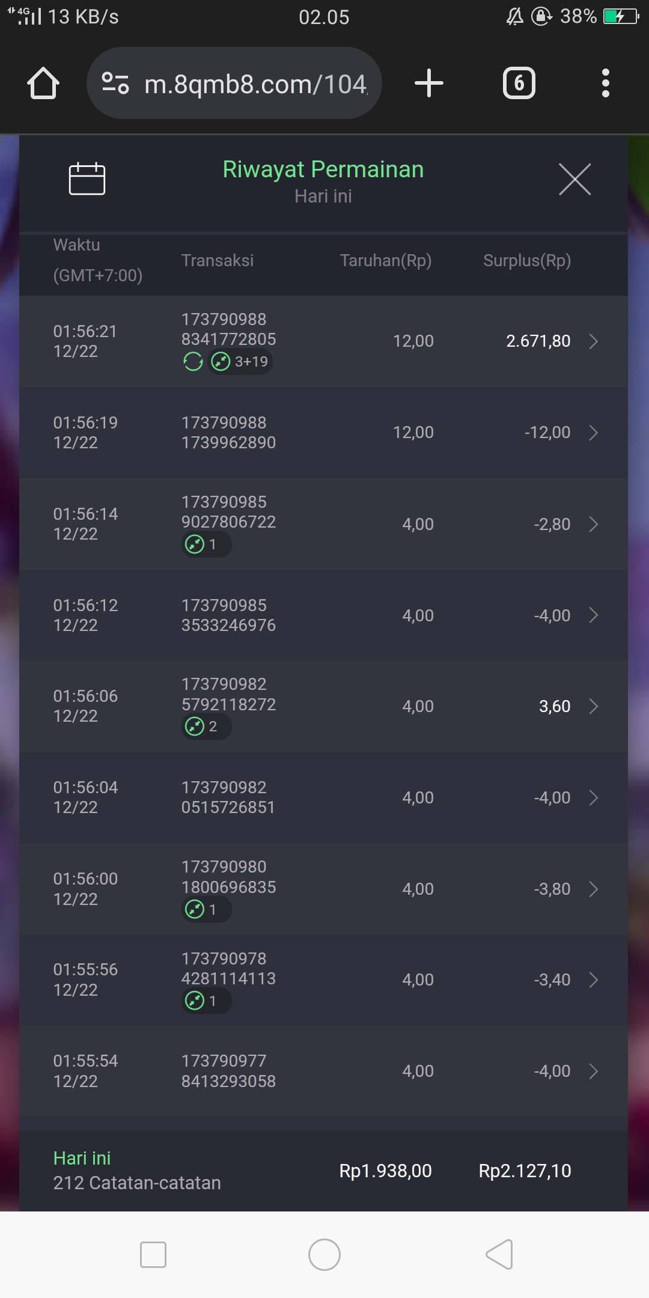Select the 01:55:54 transaction row

pos(324,1071)
